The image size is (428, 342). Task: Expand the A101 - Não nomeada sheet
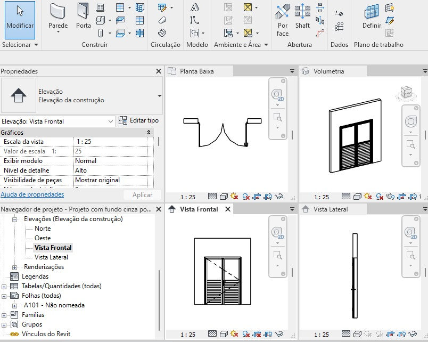pyautogui.click(x=14, y=305)
